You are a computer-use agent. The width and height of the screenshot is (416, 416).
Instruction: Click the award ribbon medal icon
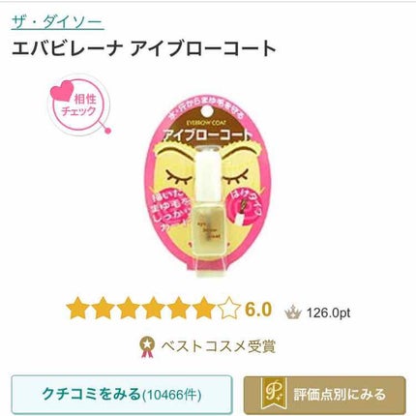pyautogui.click(x=147, y=347)
